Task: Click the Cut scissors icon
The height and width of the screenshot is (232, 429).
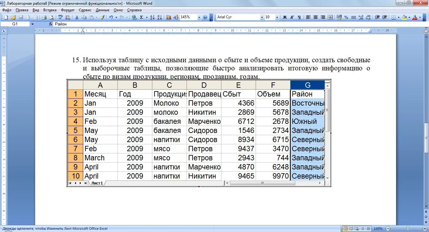Action: pos(77,17)
